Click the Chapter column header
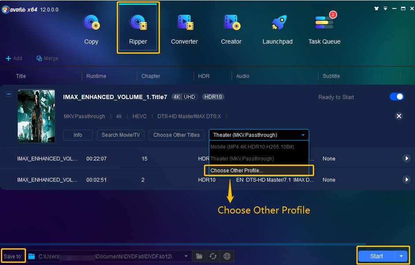 click(x=151, y=76)
